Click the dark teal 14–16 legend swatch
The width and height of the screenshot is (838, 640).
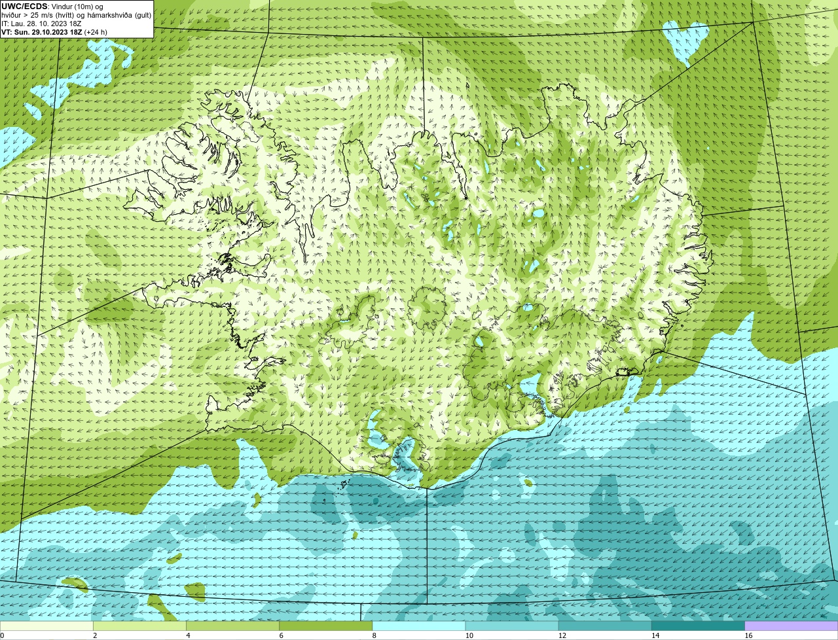[x=699, y=626]
